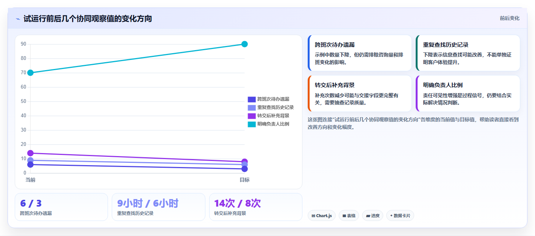
Task: Click the 14次 / 8次 stat value
Action: [237, 204]
